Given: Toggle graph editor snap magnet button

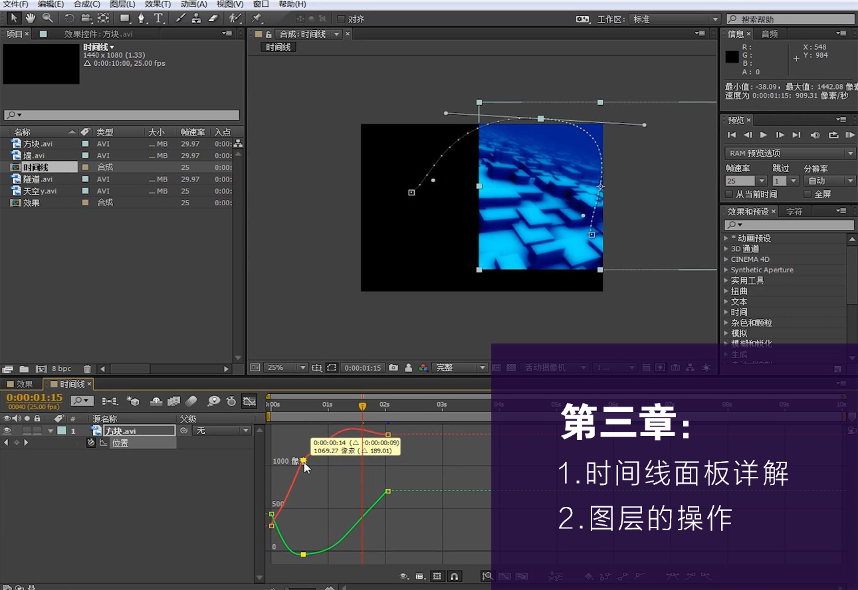Looking at the screenshot, I should 455,576.
